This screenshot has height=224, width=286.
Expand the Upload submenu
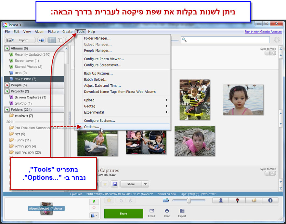123,100
